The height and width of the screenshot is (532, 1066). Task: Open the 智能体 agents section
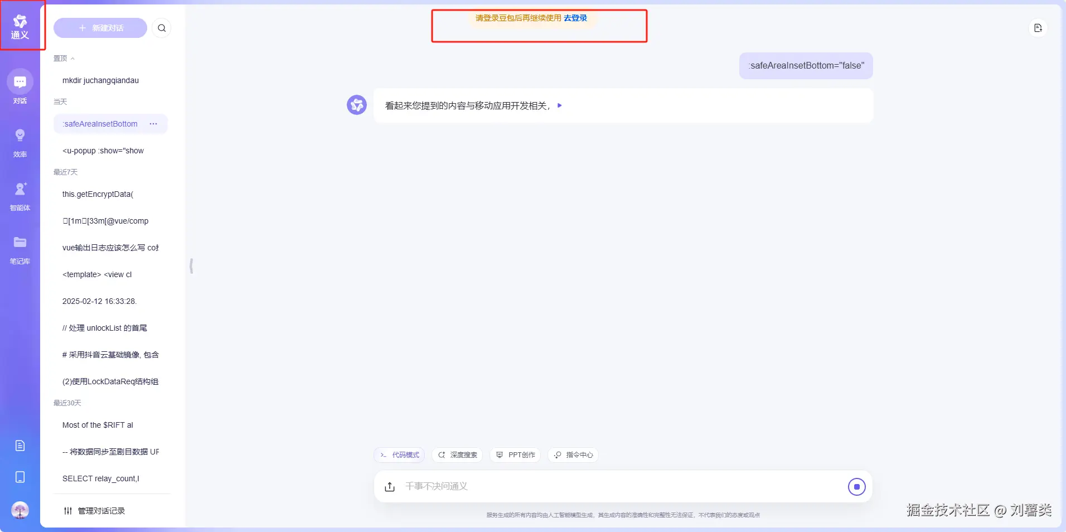[20, 194]
